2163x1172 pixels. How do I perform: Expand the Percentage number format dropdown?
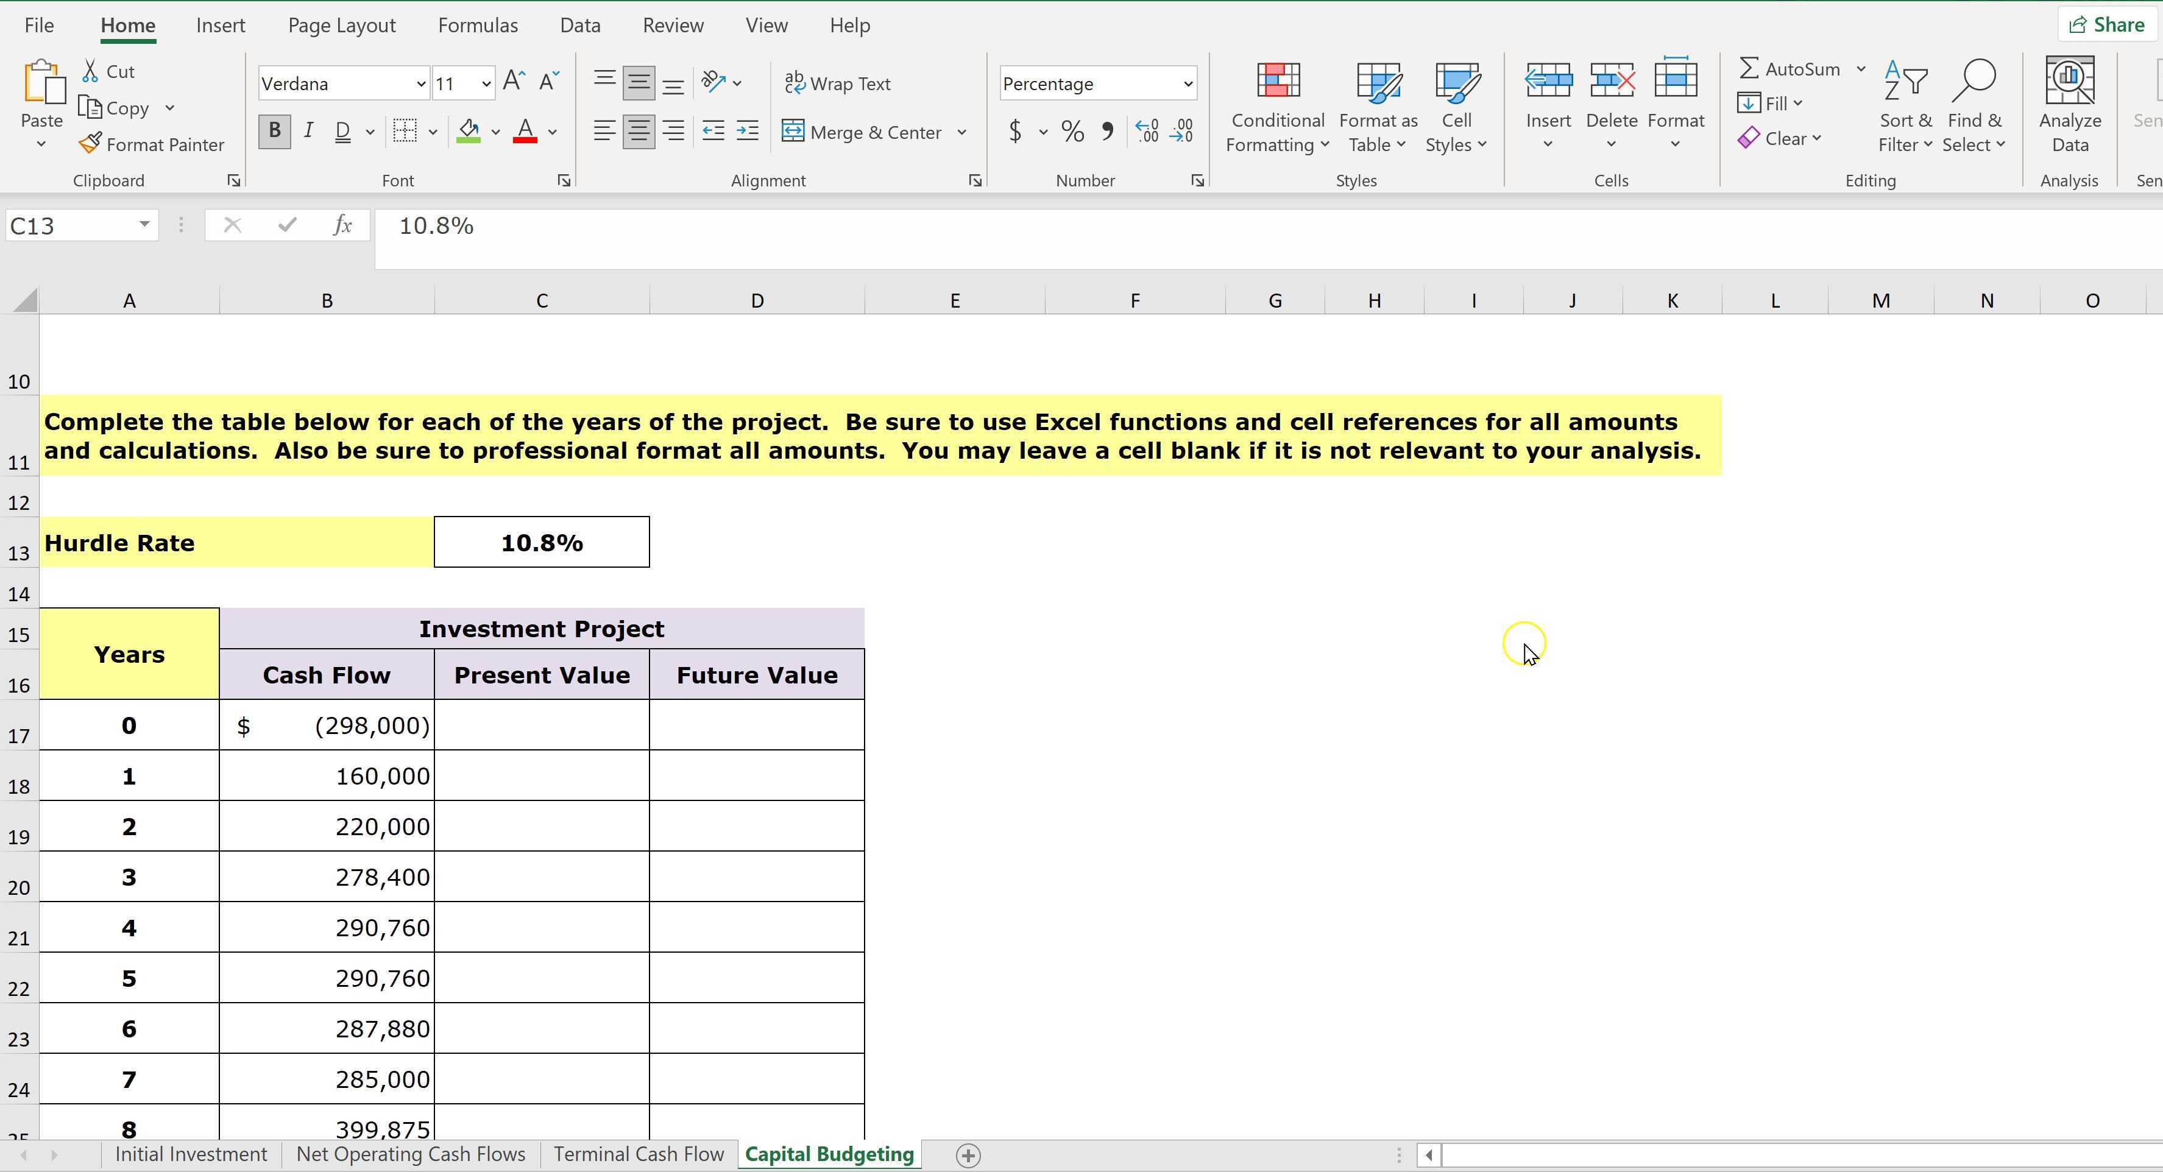click(x=1188, y=84)
